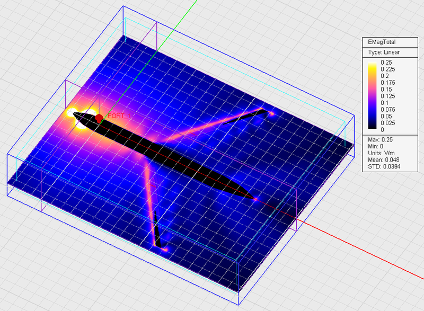Open the Min: 0 value entry
This screenshot has height=311, width=424.
[377, 147]
